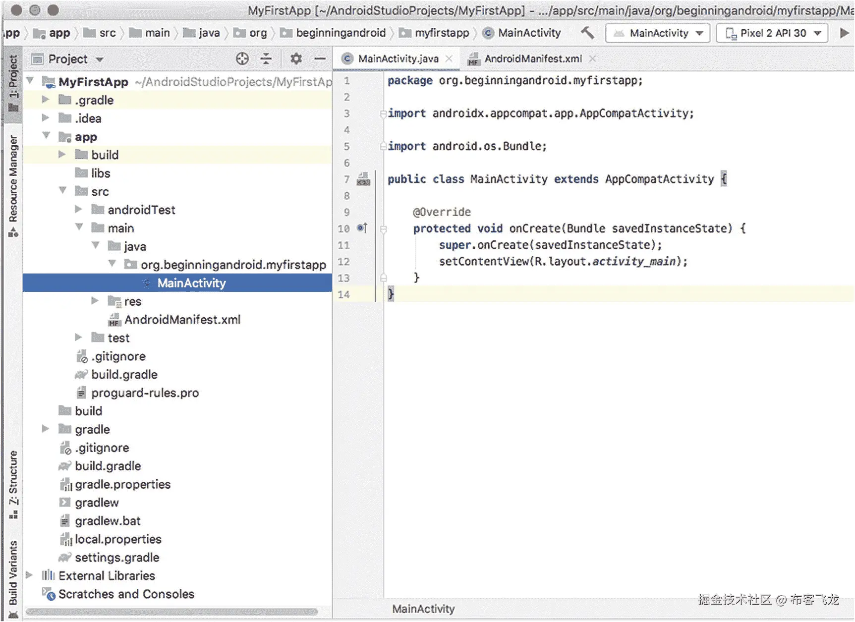Expand the app build folder
Viewport: 855px width, 622px height.
[x=62, y=155]
